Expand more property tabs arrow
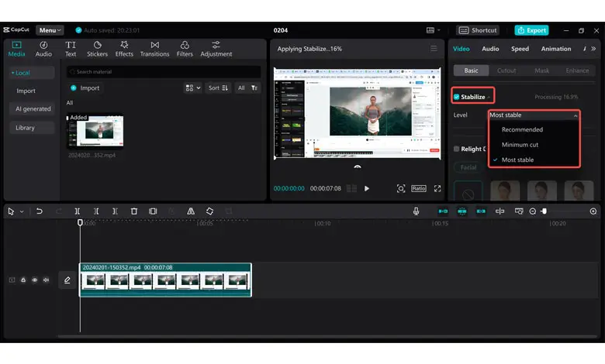This screenshot has width=605, height=364. point(593,49)
